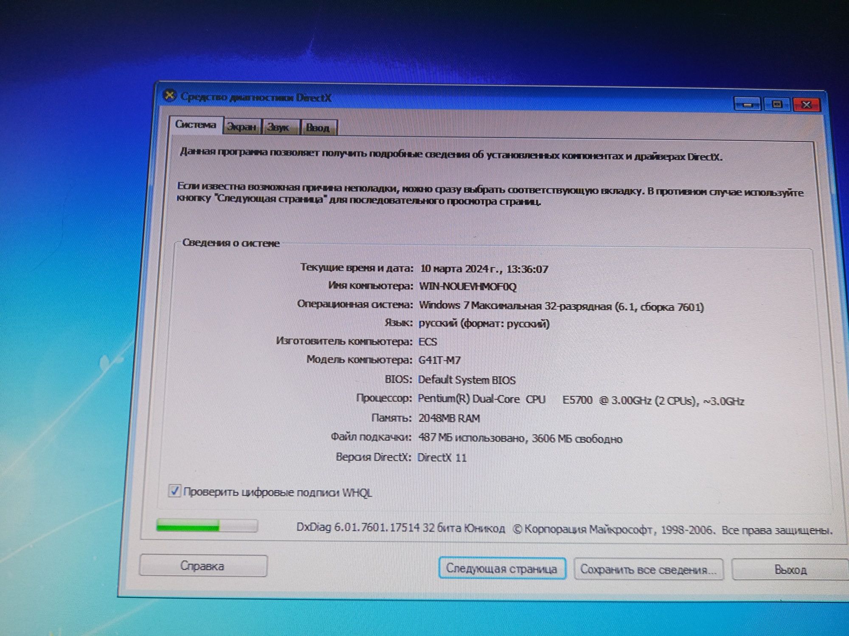This screenshot has width=849, height=636.
Task: Click the Windows 7 Максимальная OS value
Action: (561, 306)
